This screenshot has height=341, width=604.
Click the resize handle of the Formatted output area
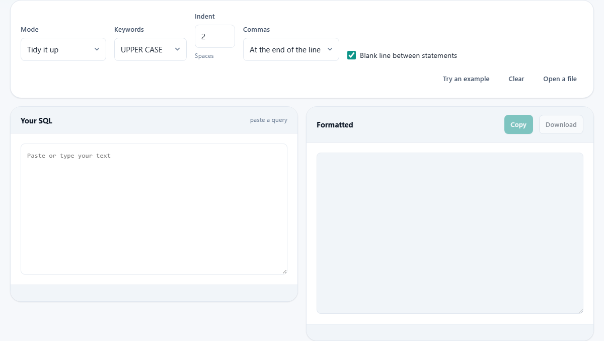(580, 311)
